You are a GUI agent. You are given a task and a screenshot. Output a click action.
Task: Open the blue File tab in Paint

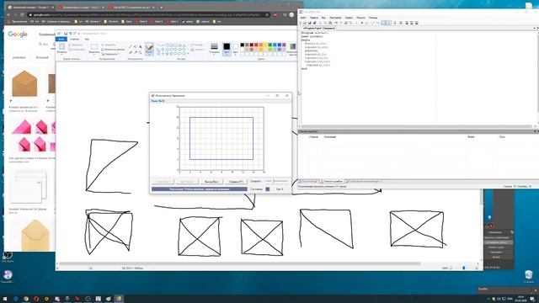(61, 40)
